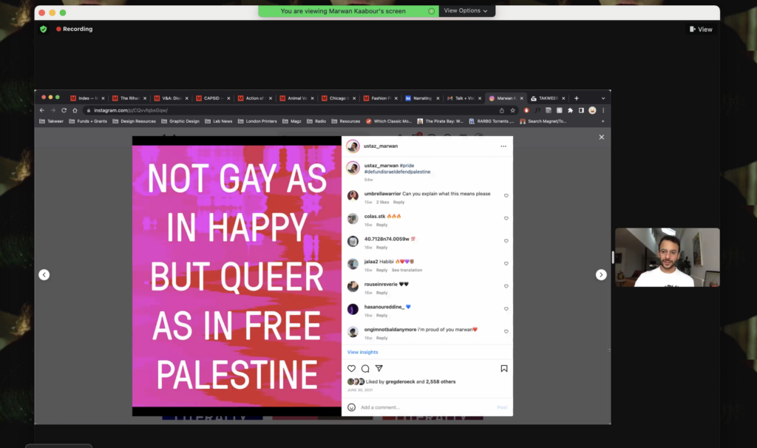757x448 pixels.
Task: Go to next post arrow
Action: pyautogui.click(x=601, y=275)
